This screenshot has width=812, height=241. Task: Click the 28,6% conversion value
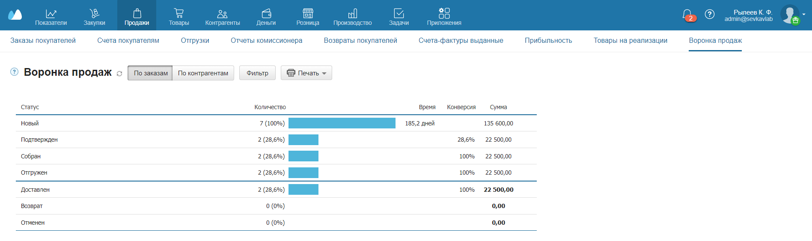point(466,140)
